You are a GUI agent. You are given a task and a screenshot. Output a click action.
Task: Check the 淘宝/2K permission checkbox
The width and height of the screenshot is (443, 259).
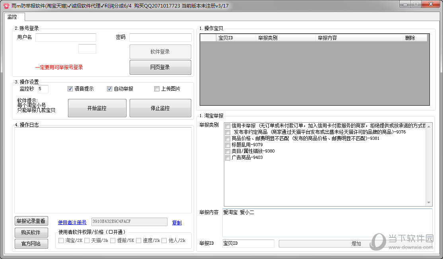(61, 240)
